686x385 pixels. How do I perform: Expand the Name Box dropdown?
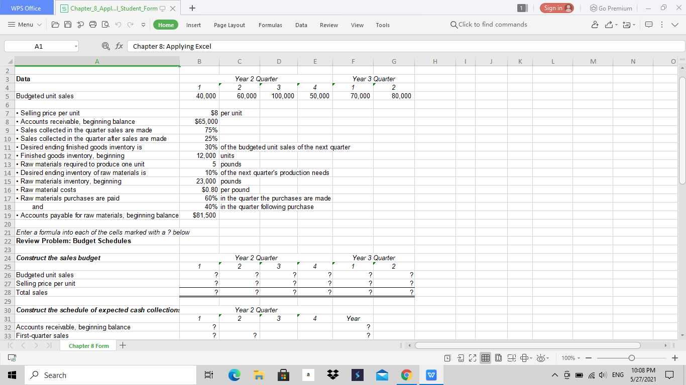(x=76, y=46)
